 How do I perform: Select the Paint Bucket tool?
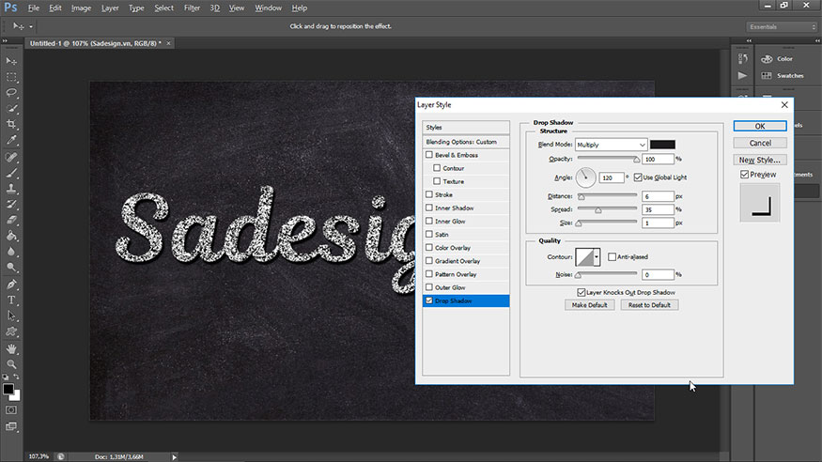click(11, 236)
